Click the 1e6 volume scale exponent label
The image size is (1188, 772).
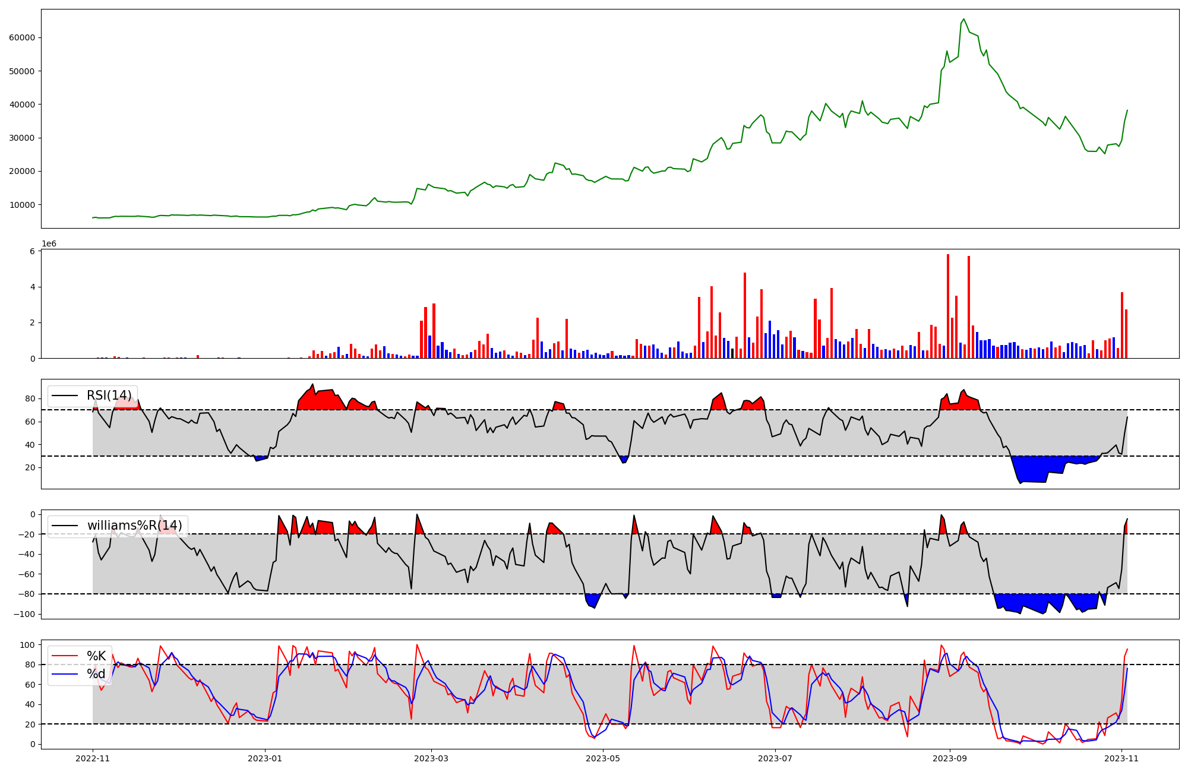tap(49, 244)
